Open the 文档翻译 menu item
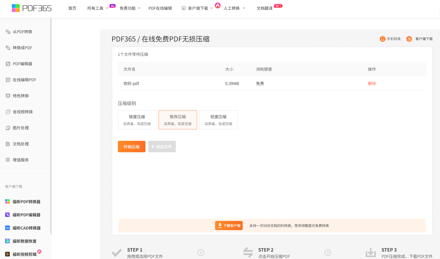Image resolution: width=440 pixels, height=259 pixels. pyautogui.click(x=264, y=8)
